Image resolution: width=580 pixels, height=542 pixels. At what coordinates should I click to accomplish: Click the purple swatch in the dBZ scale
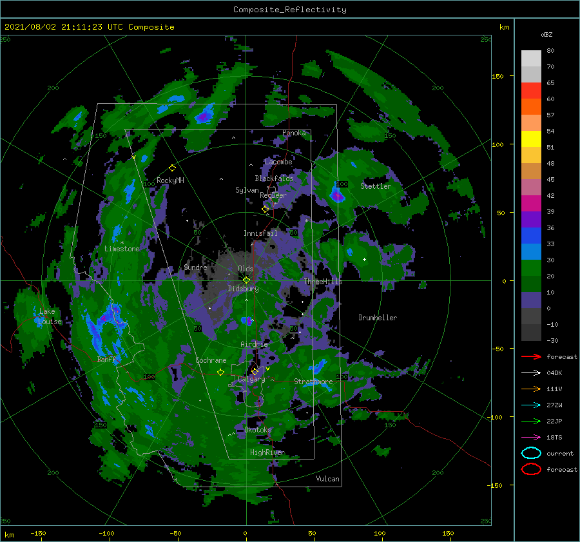coord(531,219)
